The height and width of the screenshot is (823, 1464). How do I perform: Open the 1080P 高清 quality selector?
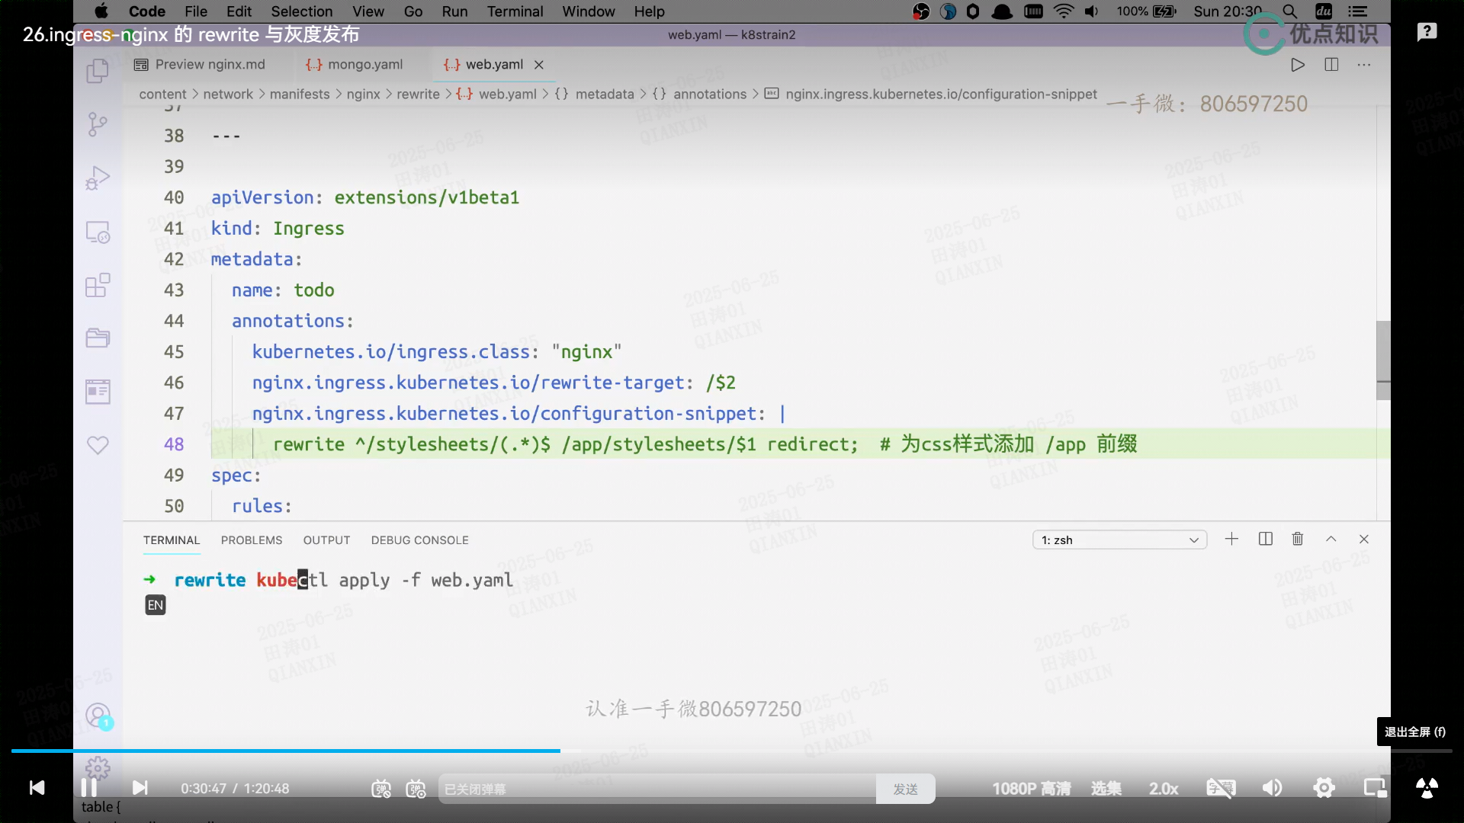[1031, 789]
